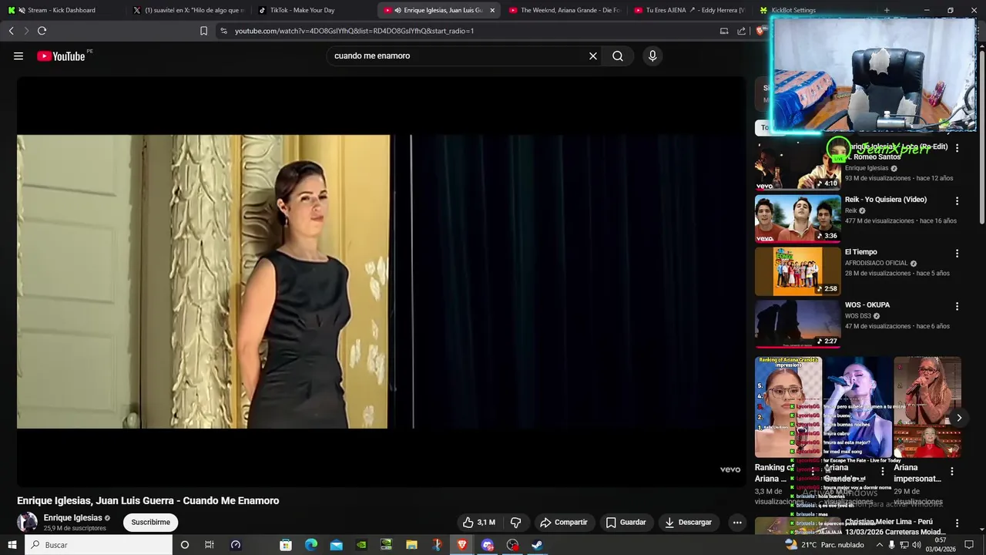The image size is (986, 555).
Task: Open the weather widget 21°C Parc. nublado
Action: tap(826, 545)
